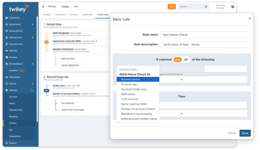Click the Rule name input field
The width and height of the screenshot is (260, 150).
(205, 35)
